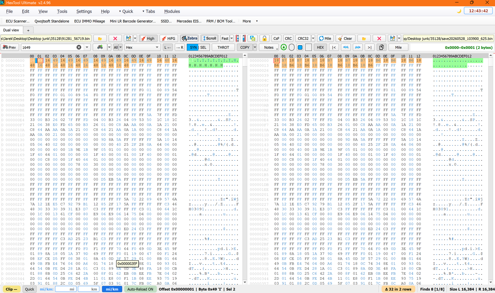Open search history dropdown arrow

pos(87,47)
